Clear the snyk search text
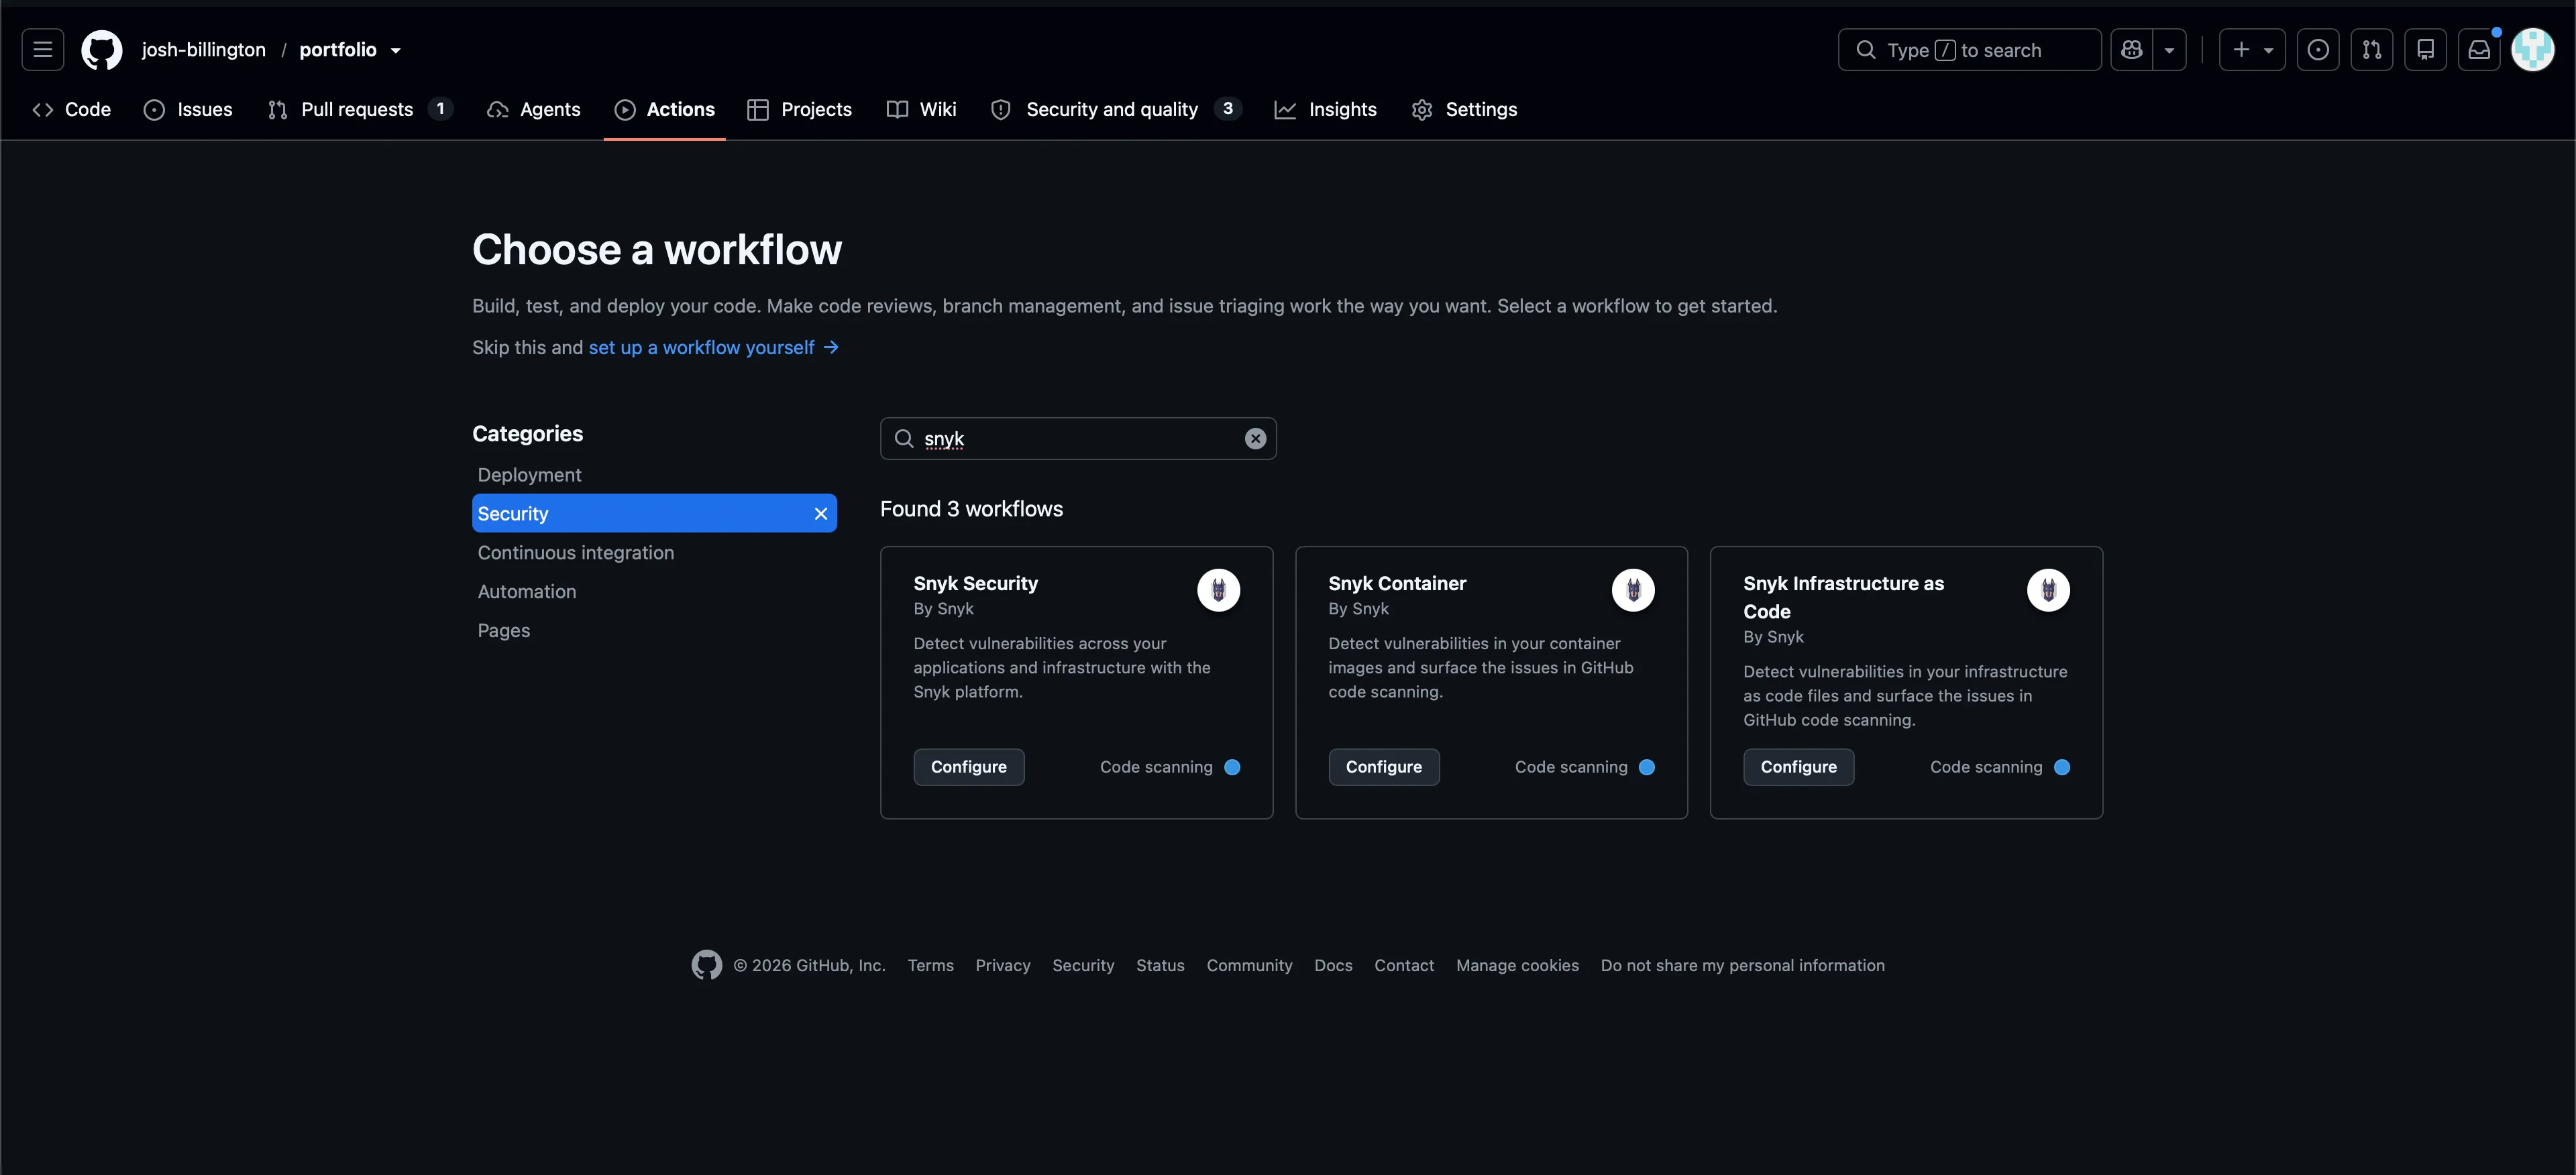Screen dimensions: 2576x1175 pyautogui.click(x=1255, y=438)
